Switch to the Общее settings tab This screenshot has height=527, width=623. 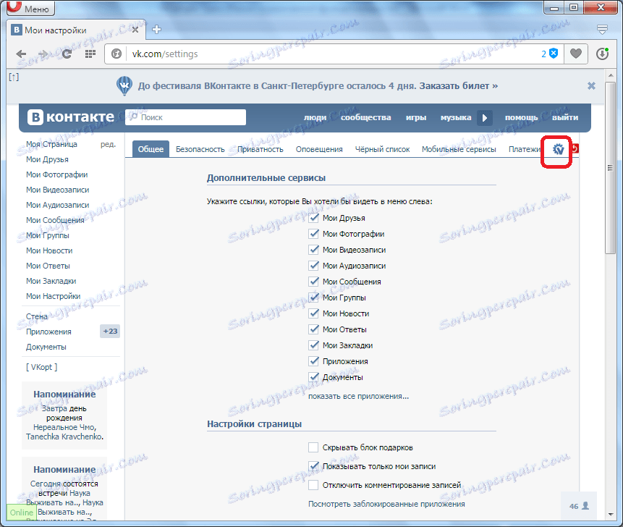151,149
